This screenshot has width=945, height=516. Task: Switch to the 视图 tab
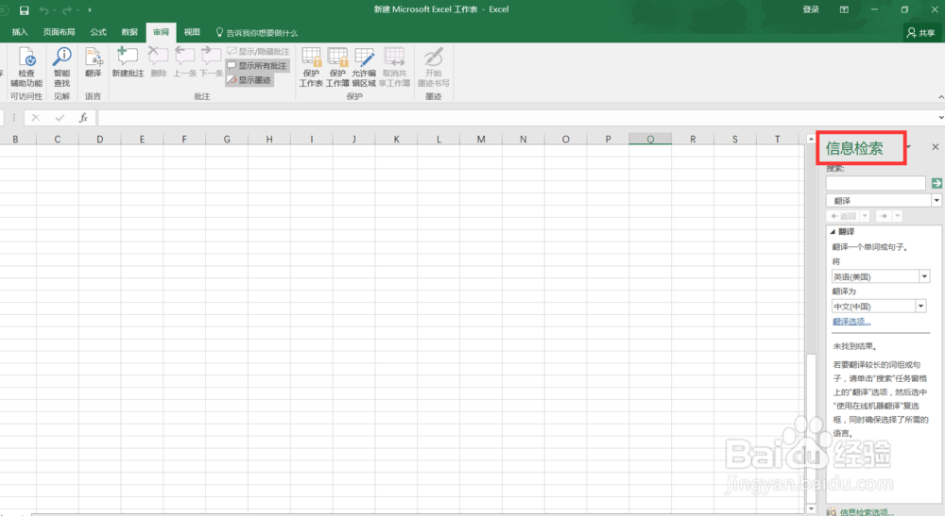(192, 32)
